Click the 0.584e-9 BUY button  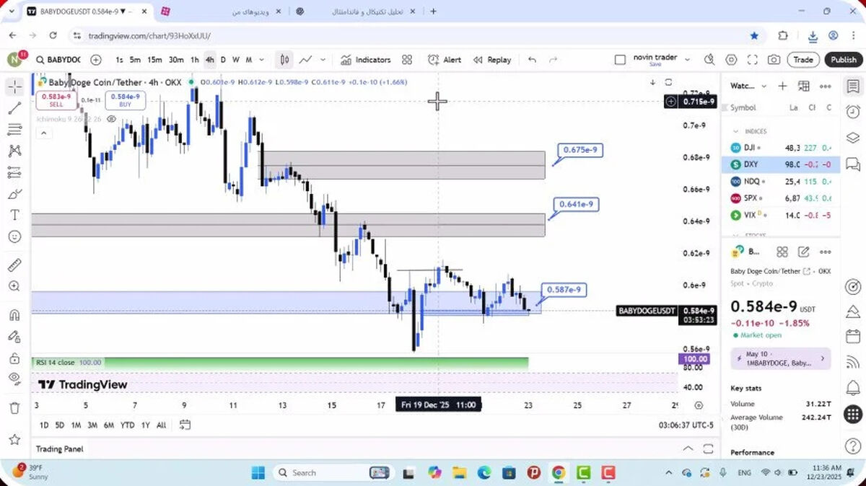tap(126, 100)
